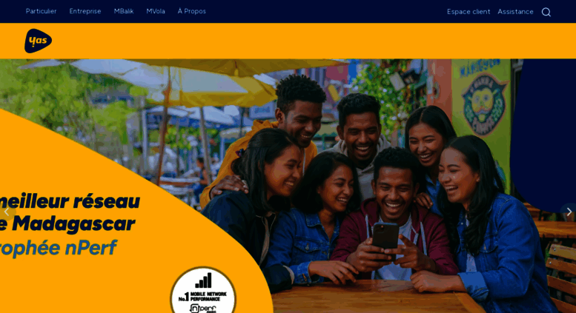
Task: Click the smartphone in the banner photo
Action: pyautogui.click(x=385, y=238)
